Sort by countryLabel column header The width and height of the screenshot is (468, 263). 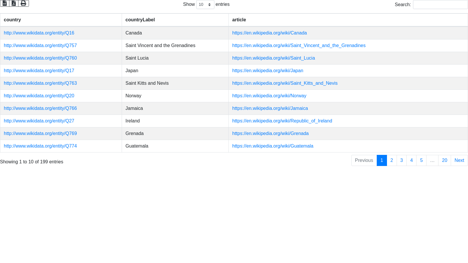[140, 20]
